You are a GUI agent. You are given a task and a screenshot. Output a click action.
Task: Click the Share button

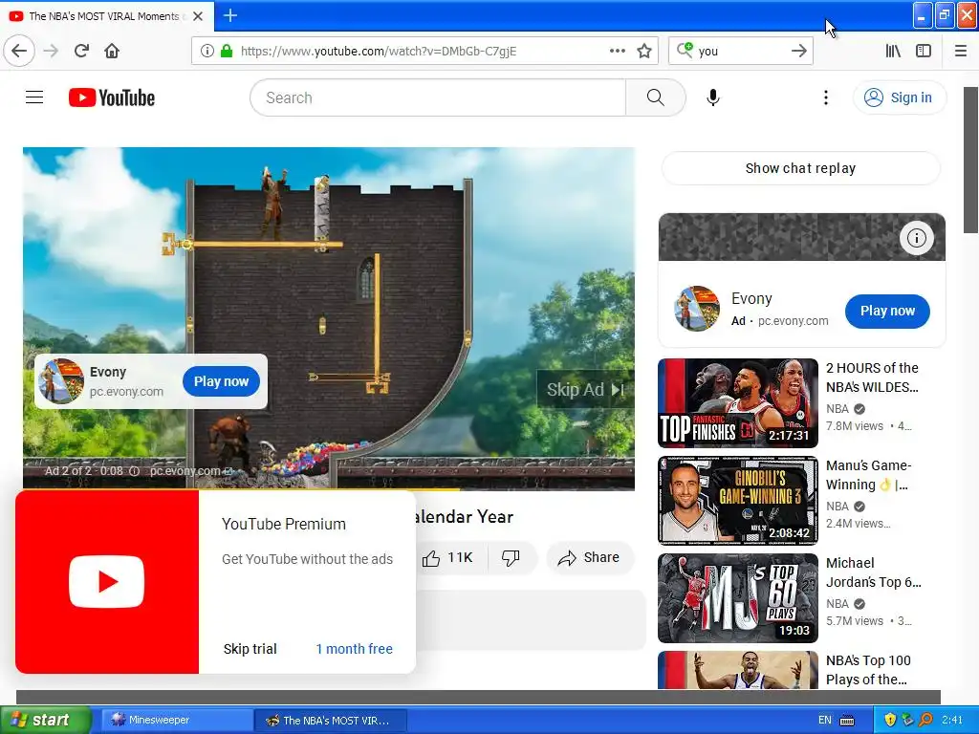(x=589, y=557)
